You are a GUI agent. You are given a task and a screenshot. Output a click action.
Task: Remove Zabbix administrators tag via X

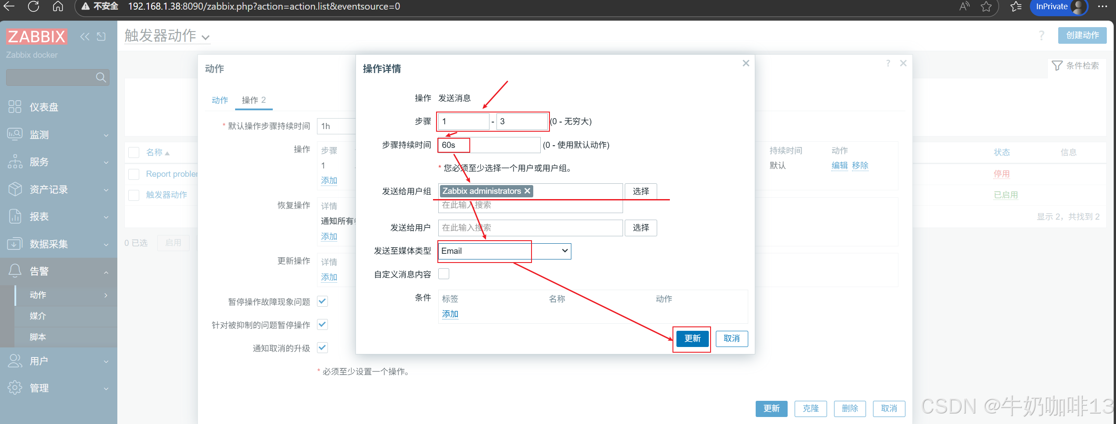click(x=528, y=191)
